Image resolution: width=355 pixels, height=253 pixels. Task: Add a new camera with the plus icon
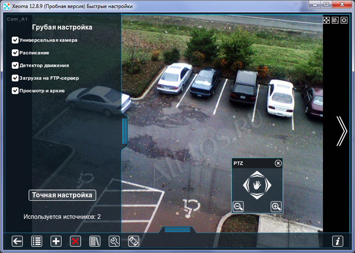pos(56,241)
